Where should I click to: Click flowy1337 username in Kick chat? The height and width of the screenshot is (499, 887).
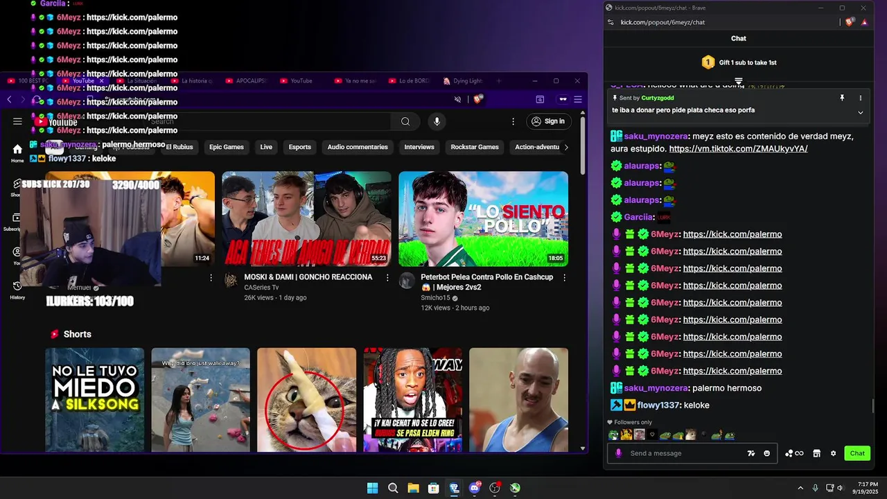(658, 405)
